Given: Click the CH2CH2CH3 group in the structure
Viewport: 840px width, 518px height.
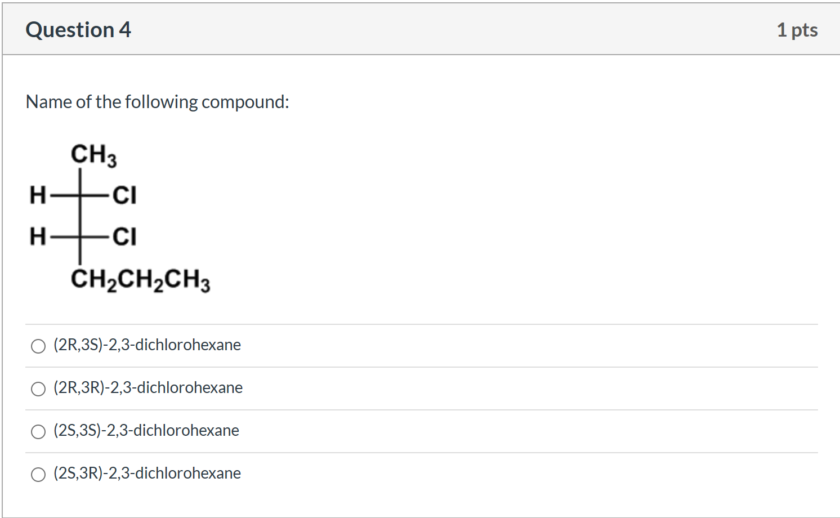Looking at the screenshot, I should coord(142,280).
